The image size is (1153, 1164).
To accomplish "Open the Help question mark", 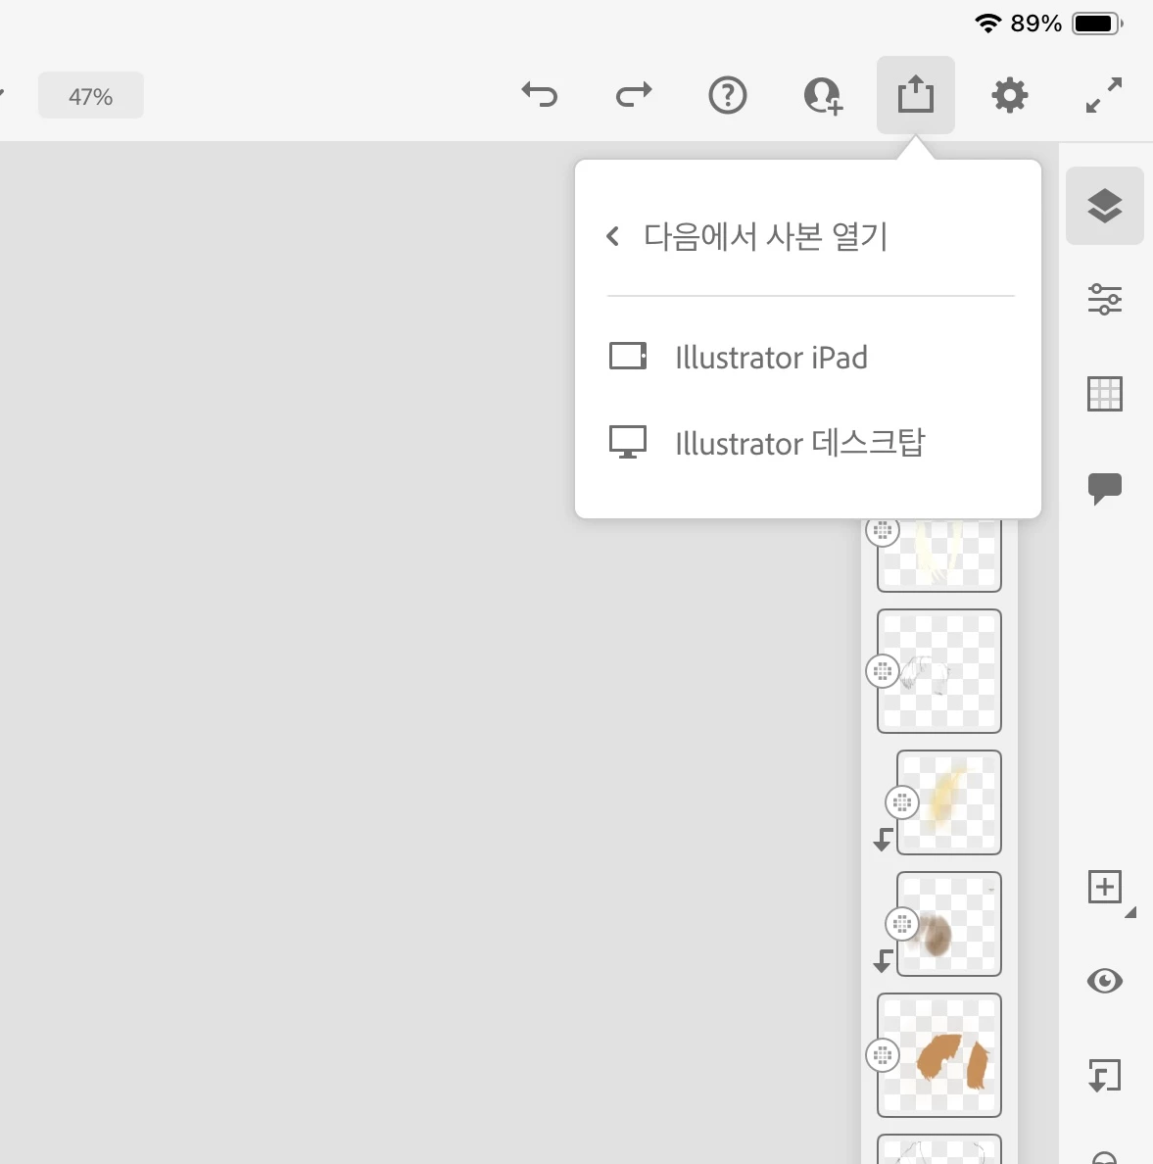I will coord(728,95).
